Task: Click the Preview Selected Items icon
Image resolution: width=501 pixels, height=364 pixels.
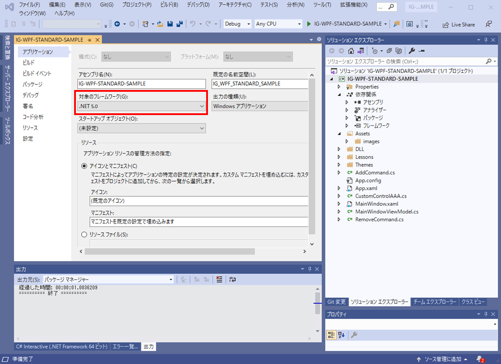Action: tap(422, 51)
